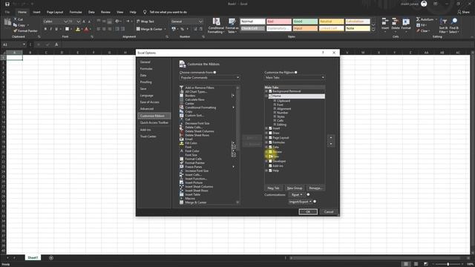Screen dimensions: 475x267
Task: Enable the Draw tab checkbox
Action: tap(270, 133)
